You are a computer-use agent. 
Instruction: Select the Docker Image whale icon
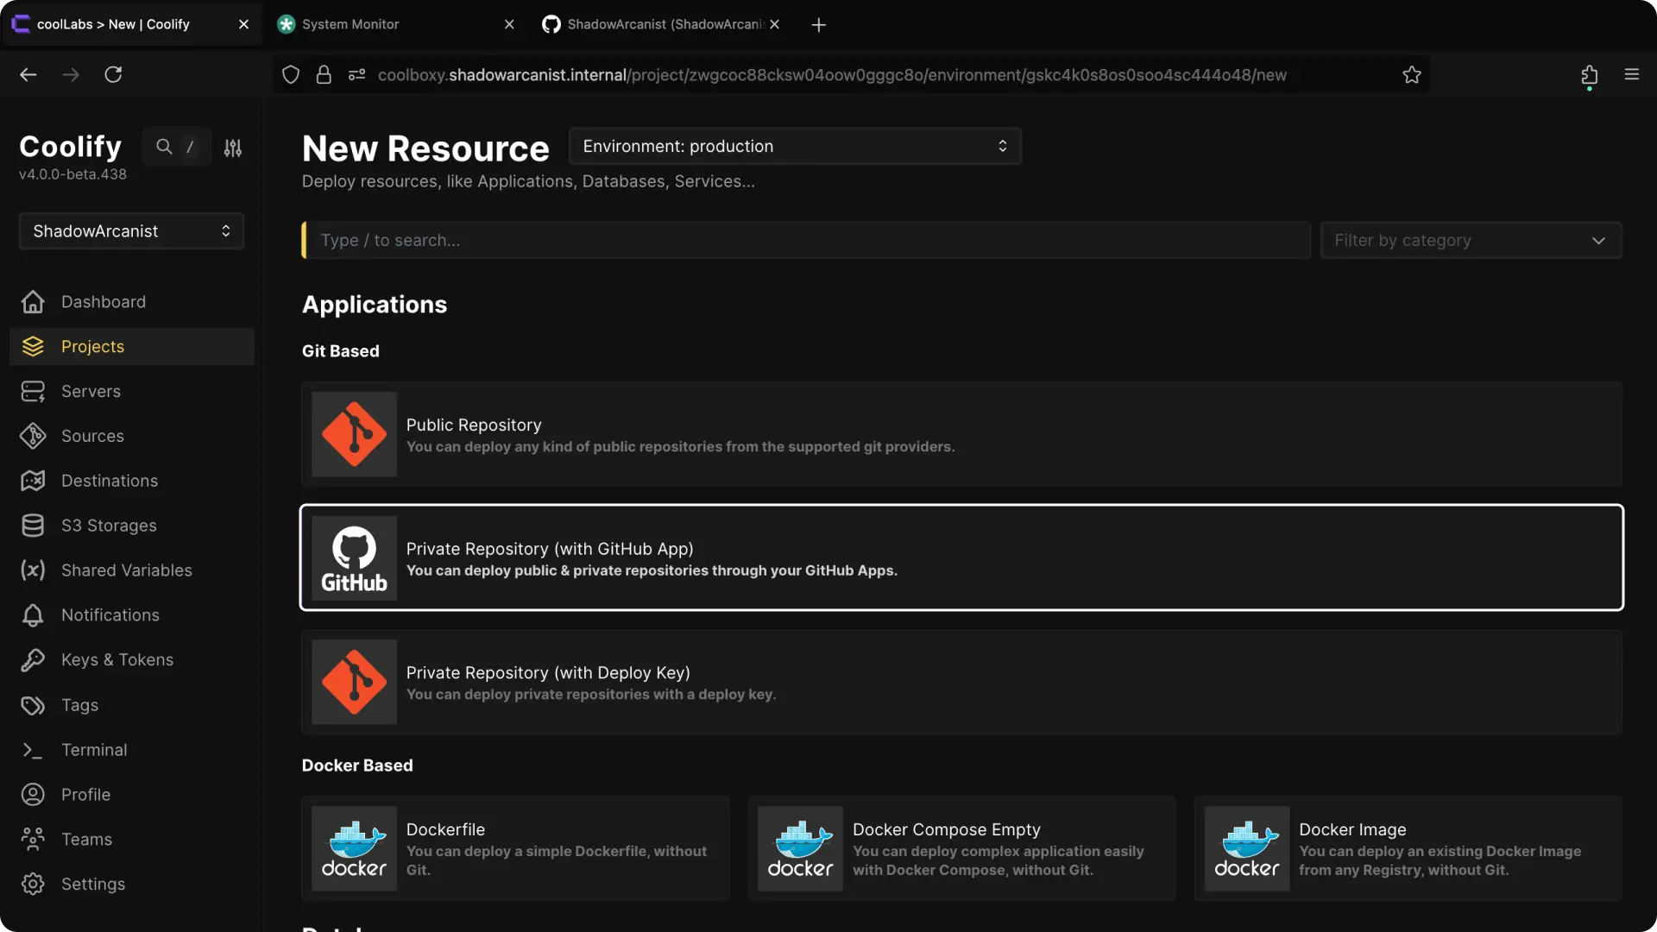1246,848
